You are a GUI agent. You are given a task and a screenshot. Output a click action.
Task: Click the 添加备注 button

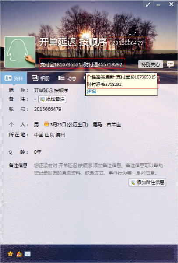click(x=52, y=99)
